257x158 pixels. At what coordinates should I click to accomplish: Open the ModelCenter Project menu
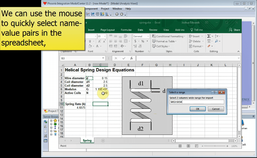(105, 9)
